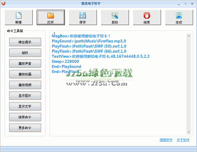Click the script editor's scroll down arrow

point(189,132)
